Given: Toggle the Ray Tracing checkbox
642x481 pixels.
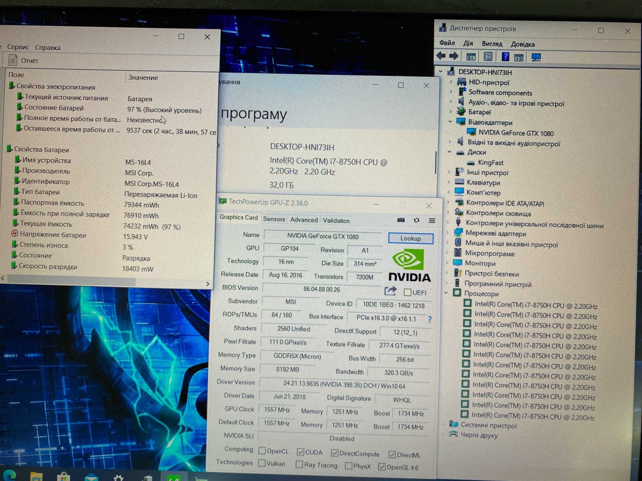Looking at the screenshot, I should (299, 464).
